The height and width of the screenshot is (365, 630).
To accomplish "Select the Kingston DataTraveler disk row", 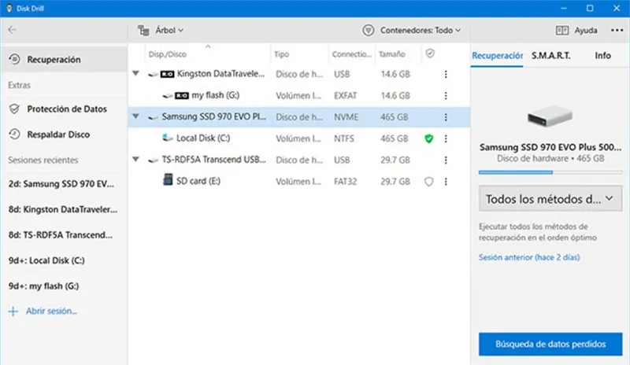I will [x=299, y=74].
